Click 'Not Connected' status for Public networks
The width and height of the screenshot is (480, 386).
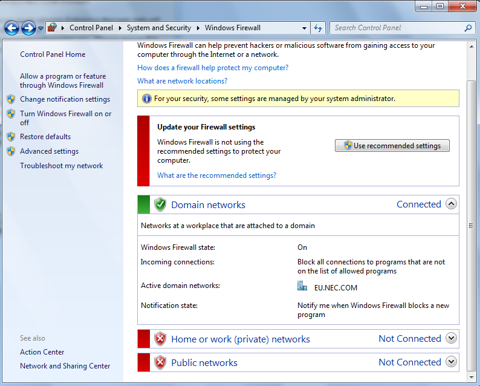coord(410,362)
